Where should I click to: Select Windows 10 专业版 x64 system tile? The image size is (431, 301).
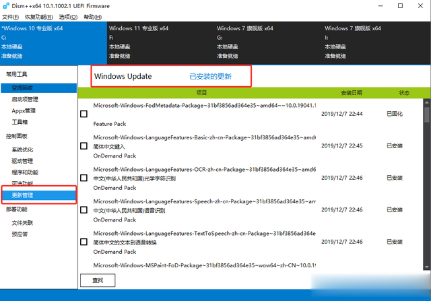(x=53, y=43)
